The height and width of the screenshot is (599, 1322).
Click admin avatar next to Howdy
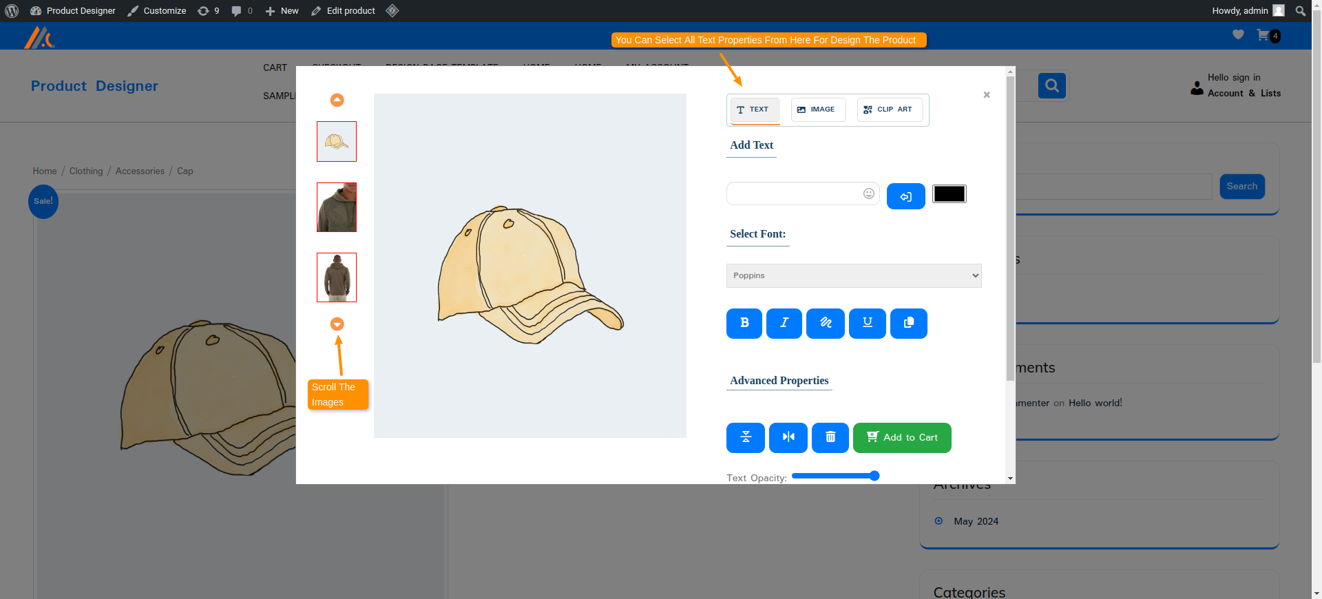[1279, 10]
